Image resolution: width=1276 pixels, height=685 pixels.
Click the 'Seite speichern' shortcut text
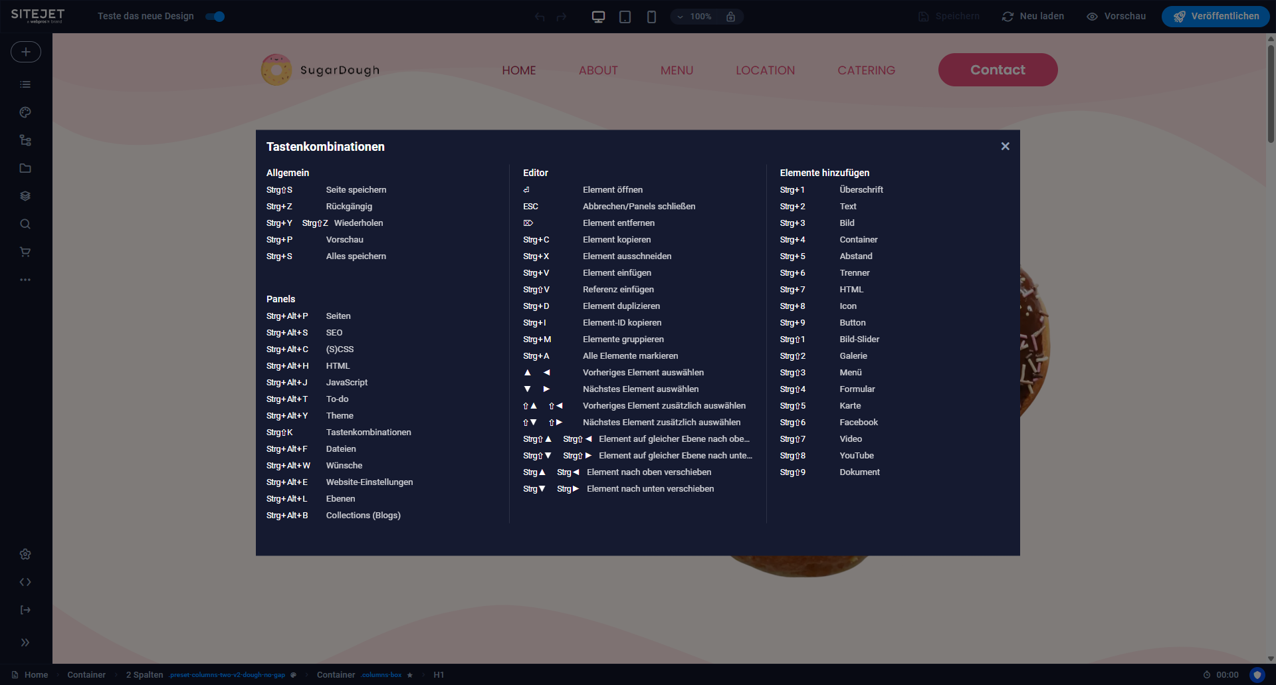pos(356,190)
